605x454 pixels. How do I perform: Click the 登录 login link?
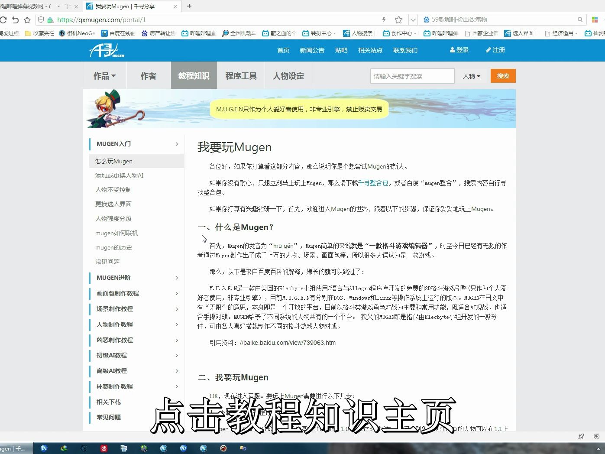pyautogui.click(x=459, y=50)
